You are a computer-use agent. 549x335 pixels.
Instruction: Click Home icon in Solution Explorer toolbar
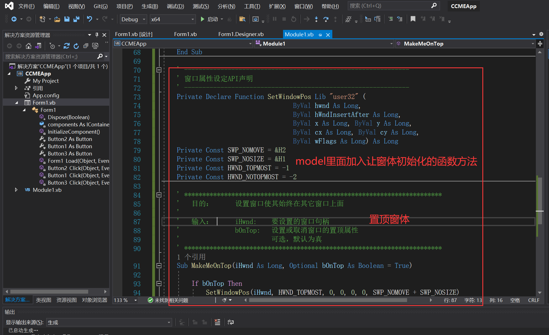coord(28,46)
